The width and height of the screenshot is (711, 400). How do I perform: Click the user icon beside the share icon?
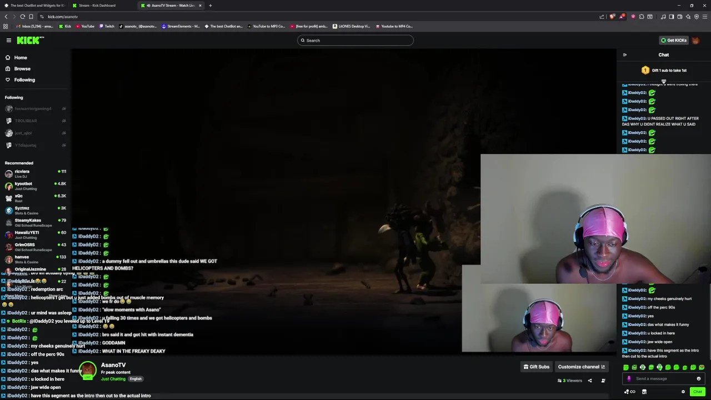pos(603,381)
